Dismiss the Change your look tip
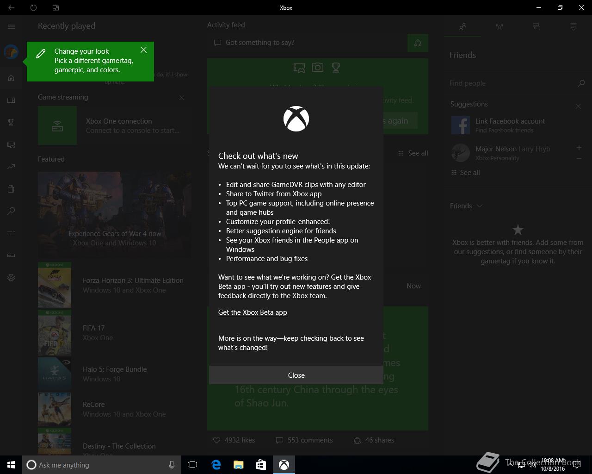The width and height of the screenshot is (592, 474). coord(143,50)
